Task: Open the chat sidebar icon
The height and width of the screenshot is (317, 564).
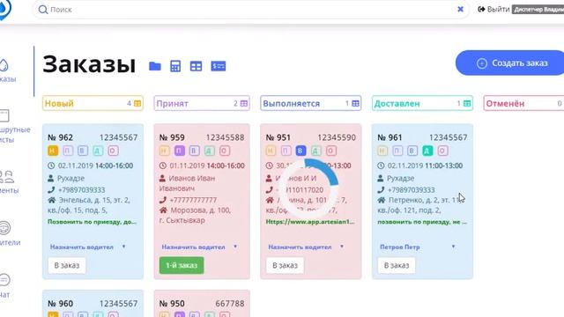Action: [4, 280]
